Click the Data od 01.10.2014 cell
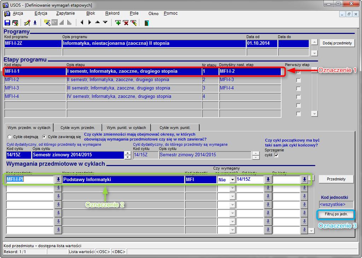362x258 pixels. click(x=262, y=43)
